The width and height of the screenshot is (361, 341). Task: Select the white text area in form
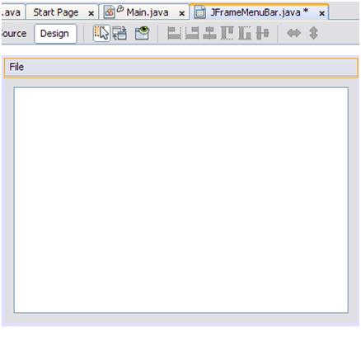point(181,200)
